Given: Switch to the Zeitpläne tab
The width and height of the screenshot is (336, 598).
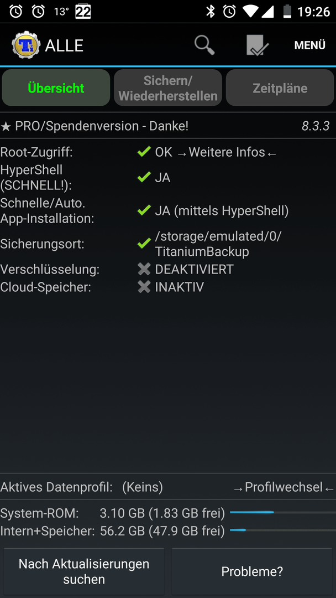Looking at the screenshot, I should pos(280,87).
